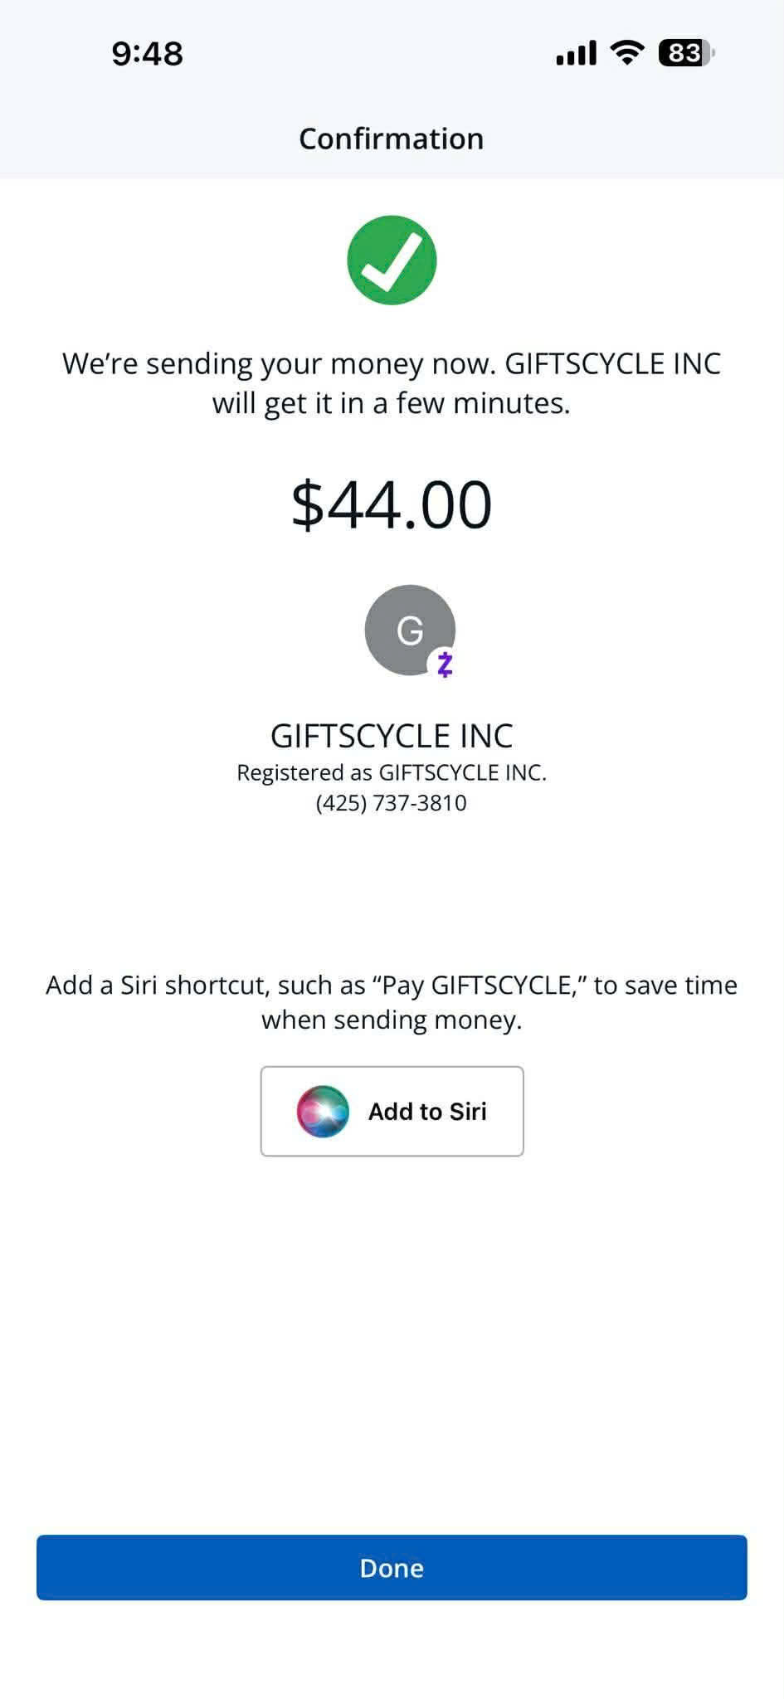Tap the Confirmation page title
The height and width of the screenshot is (1699, 784).
click(x=392, y=139)
